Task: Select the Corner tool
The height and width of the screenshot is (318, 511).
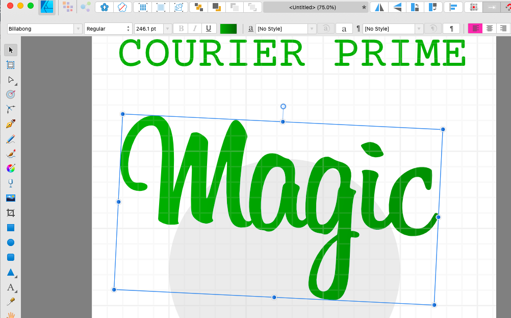Action: point(11,109)
